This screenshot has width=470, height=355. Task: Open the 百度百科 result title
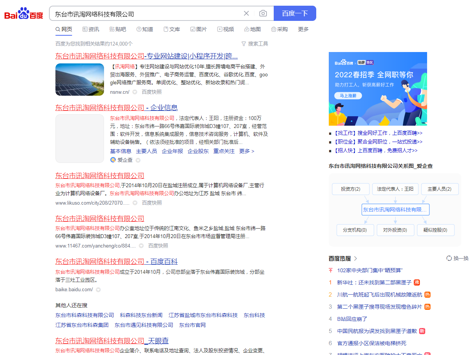[117, 262]
